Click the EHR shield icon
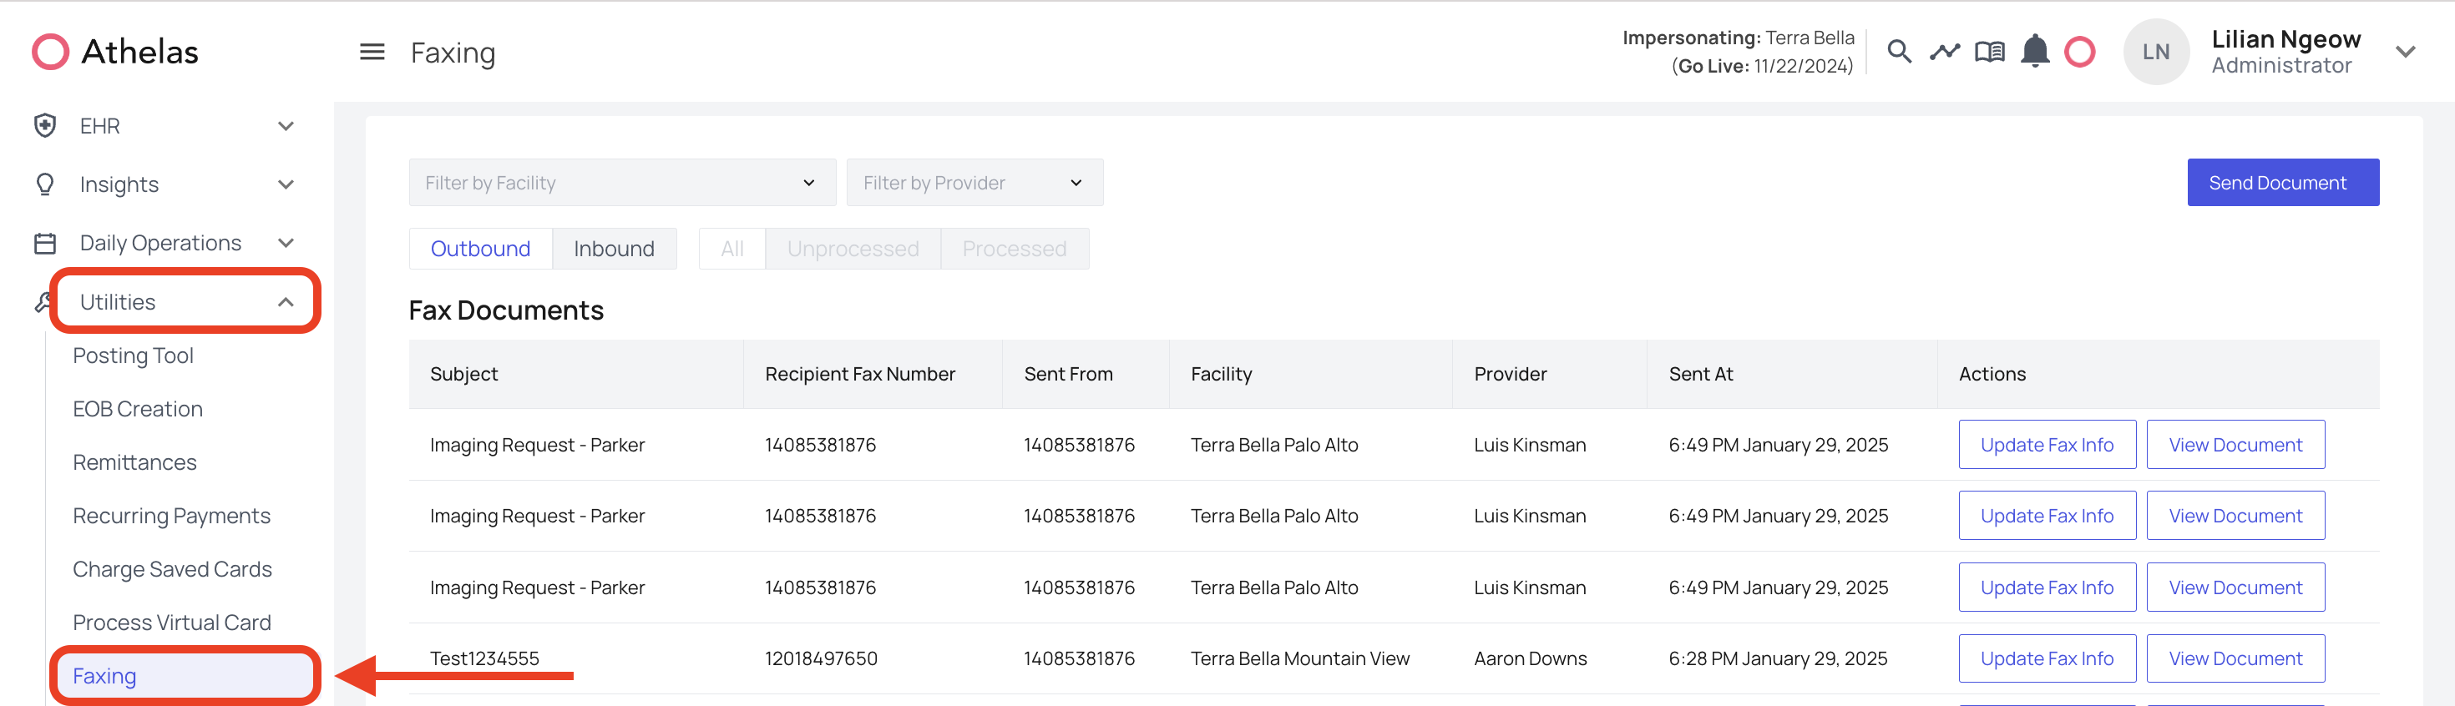The height and width of the screenshot is (706, 2455). pos(45,126)
